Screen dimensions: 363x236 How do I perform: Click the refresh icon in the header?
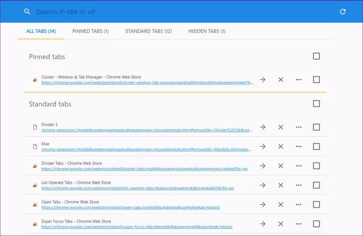[343, 11]
